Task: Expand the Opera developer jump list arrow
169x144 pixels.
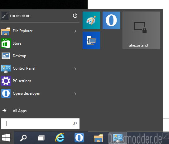Action: tap(75, 94)
